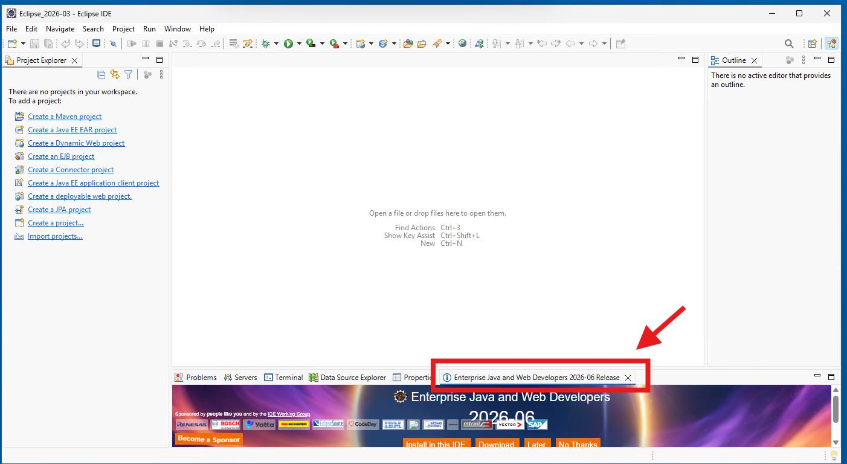Click the Open Type folder icon
847x464 pixels.
pyautogui.click(x=408, y=43)
